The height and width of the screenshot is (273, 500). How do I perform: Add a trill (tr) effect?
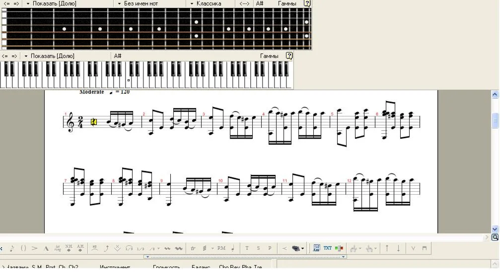tap(193, 248)
